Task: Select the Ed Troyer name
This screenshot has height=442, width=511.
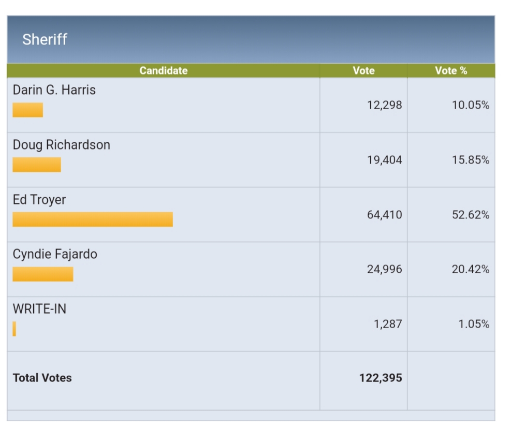Action: pyautogui.click(x=39, y=200)
